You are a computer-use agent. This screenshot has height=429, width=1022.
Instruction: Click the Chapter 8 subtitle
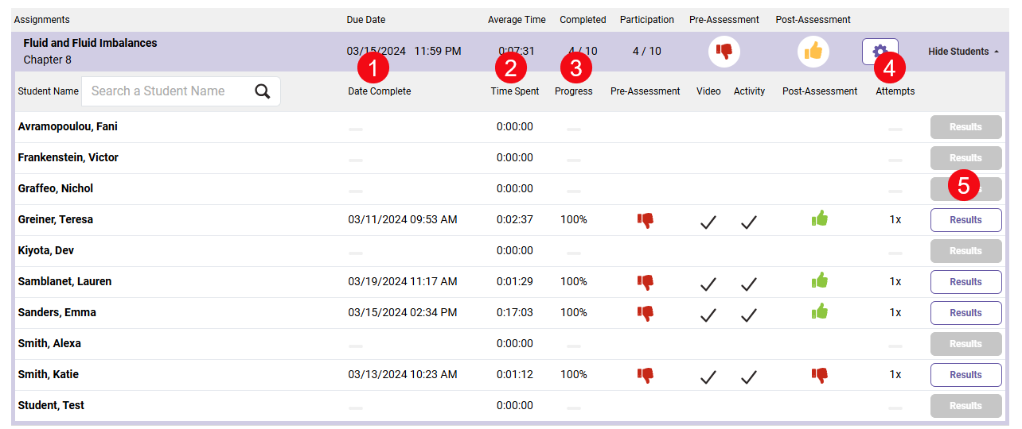[47, 60]
